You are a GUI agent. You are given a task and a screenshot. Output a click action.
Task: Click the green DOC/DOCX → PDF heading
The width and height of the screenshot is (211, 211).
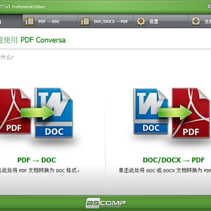[x=173, y=160]
